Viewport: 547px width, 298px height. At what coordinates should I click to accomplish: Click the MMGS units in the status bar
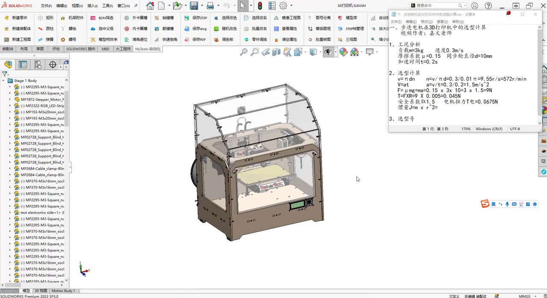[x=524, y=296]
